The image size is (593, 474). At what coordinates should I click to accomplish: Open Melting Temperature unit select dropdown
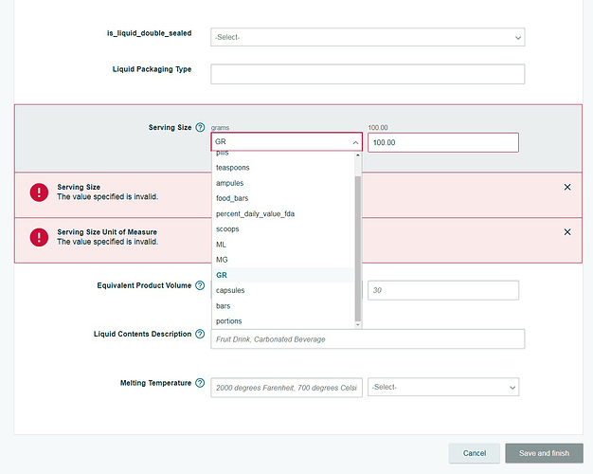[x=443, y=387]
